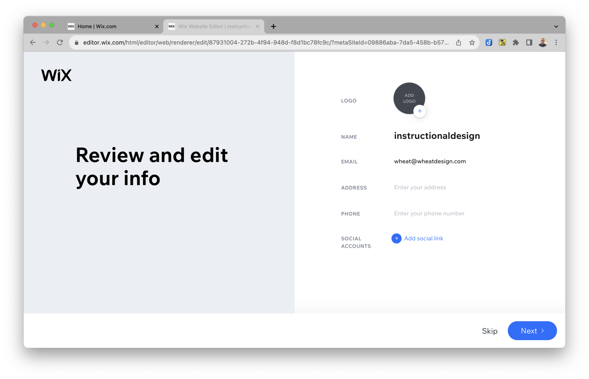Click Skip
The image size is (589, 379).
(489, 331)
